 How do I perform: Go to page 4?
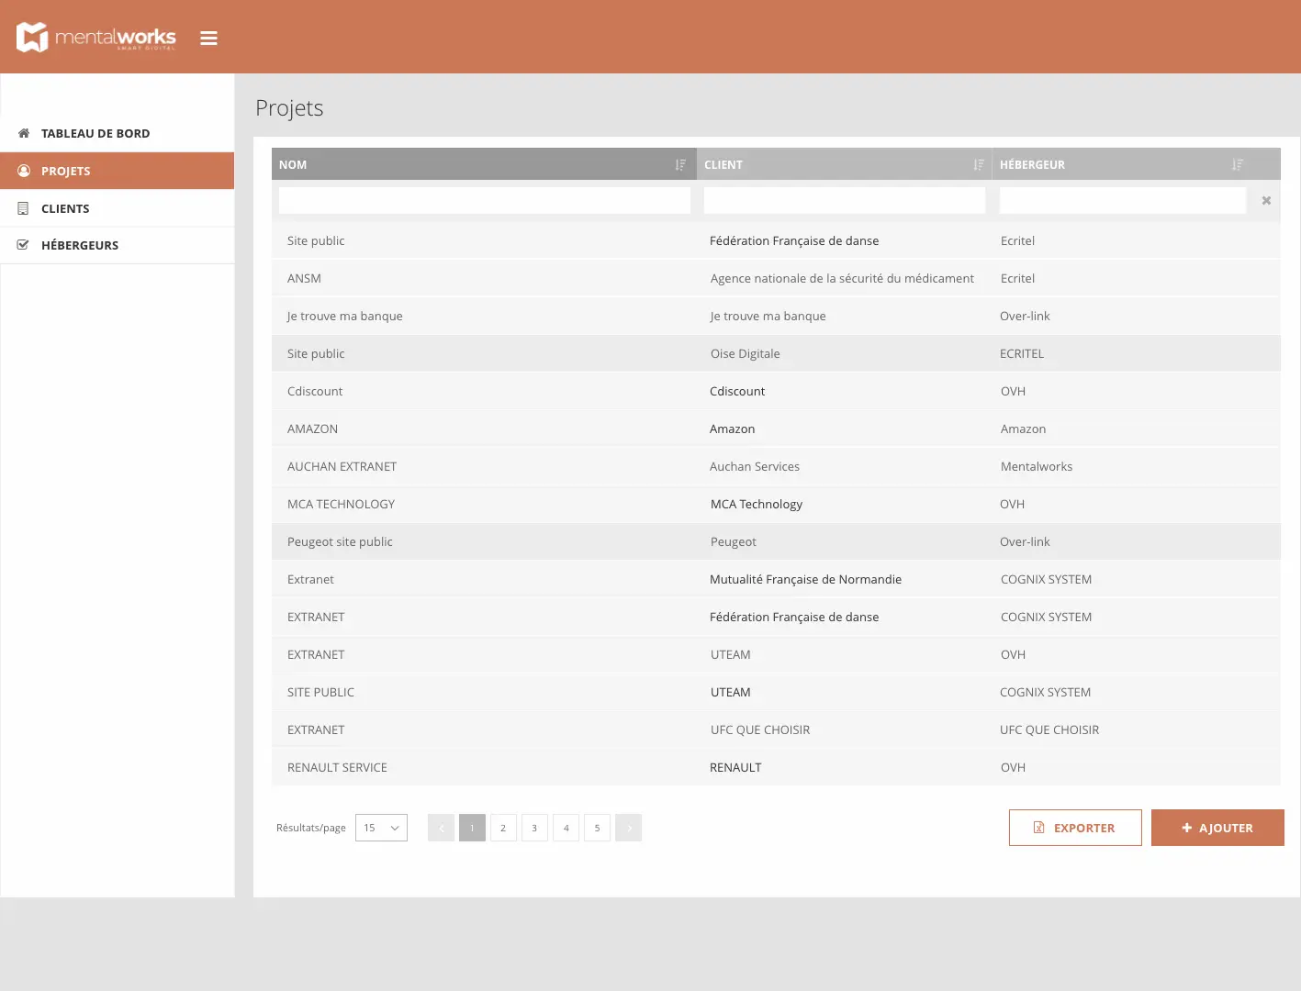(566, 828)
